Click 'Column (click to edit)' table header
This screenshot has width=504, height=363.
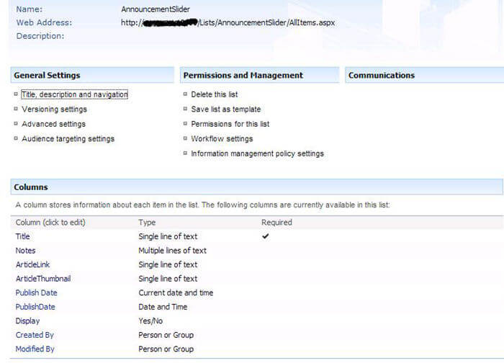tap(50, 223)
